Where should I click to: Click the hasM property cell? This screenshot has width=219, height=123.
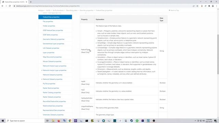pyautogui.click(x=87, y=83)
